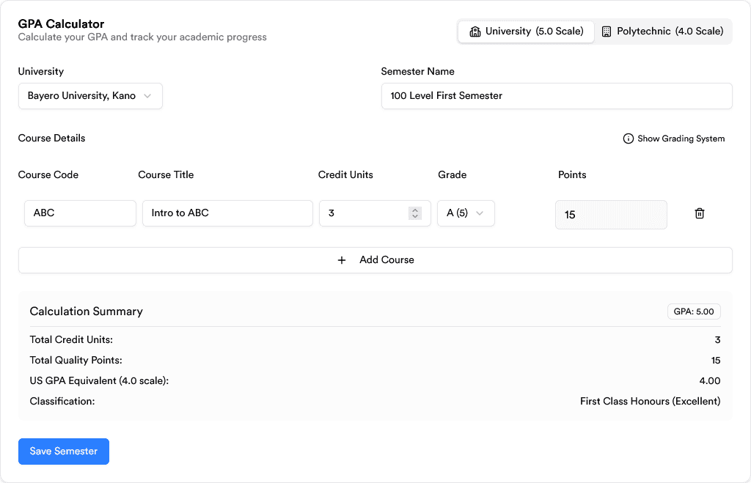Screen dimensions: 751x483
Task: Click the down arrow of the Credit Units stepper
Action: 415,217
